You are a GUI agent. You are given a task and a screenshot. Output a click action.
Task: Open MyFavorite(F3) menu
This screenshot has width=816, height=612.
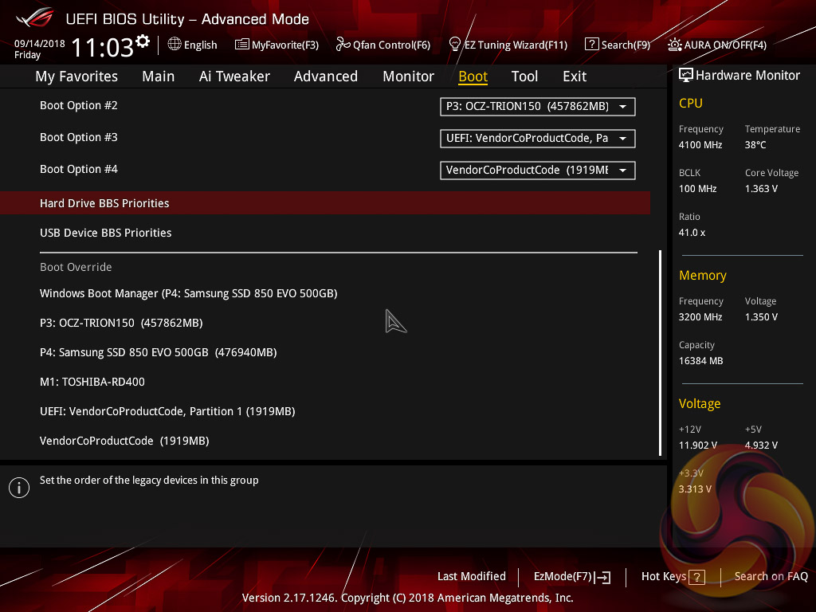[285, 45]
